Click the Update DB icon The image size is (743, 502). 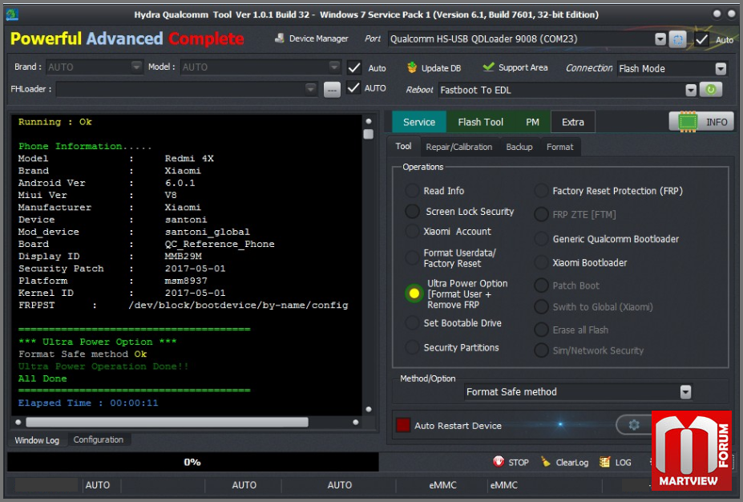click(x=413, y=68)
